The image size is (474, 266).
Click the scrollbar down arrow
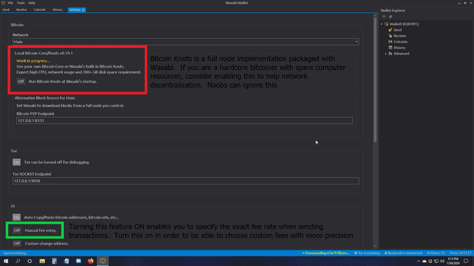click(375, 246)
